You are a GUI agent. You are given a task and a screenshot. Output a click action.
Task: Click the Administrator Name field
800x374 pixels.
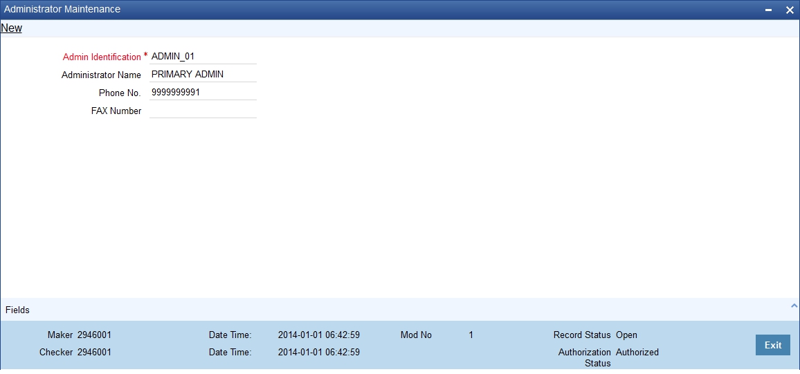203,75
